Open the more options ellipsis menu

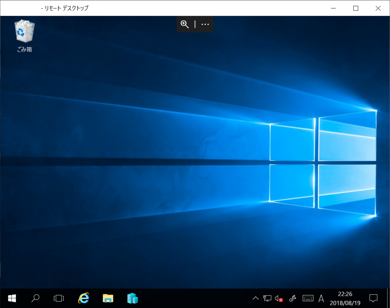(x=205, y=24)
